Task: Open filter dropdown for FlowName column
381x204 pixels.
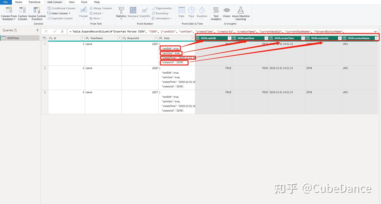Action: (119, 38)
